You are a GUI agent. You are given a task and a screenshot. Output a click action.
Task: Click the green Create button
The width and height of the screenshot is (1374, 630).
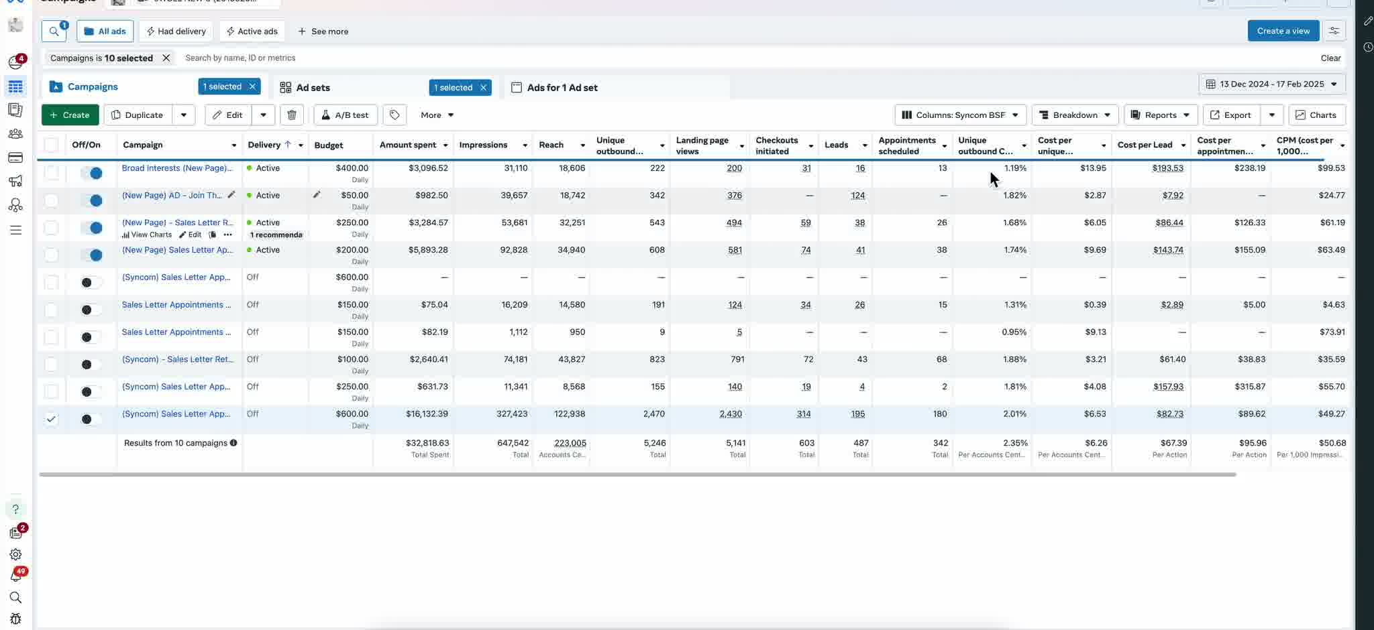70,115
